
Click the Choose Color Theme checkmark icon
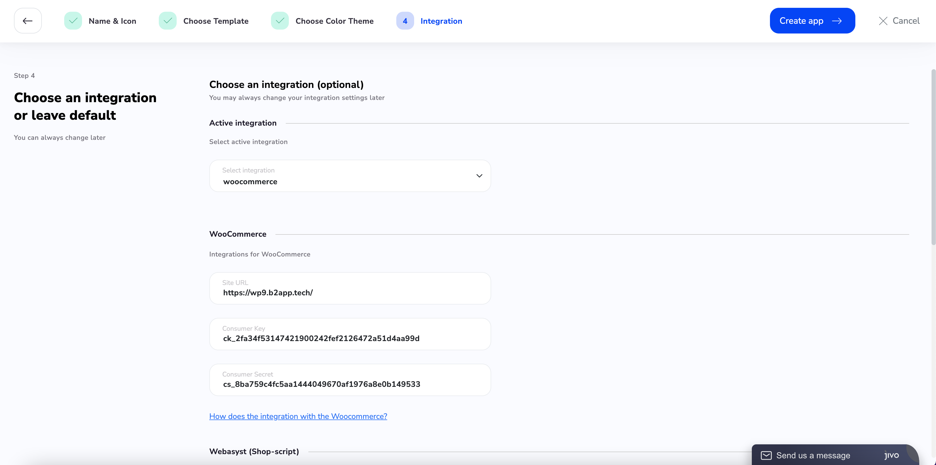pos(280,21)
